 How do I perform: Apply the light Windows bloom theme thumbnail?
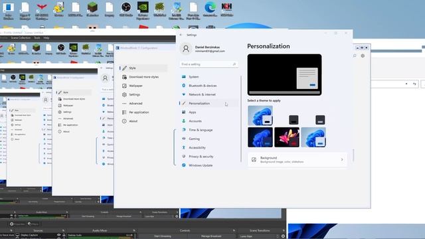260,116
